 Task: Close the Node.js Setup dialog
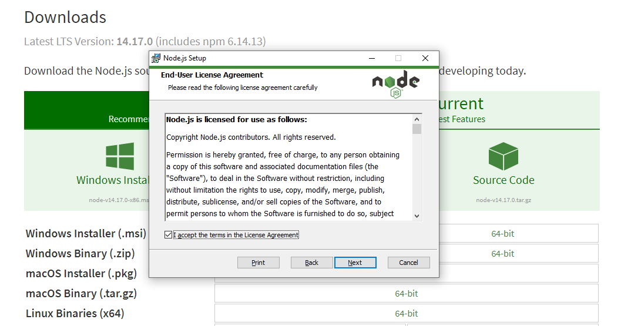click(425, 58)
